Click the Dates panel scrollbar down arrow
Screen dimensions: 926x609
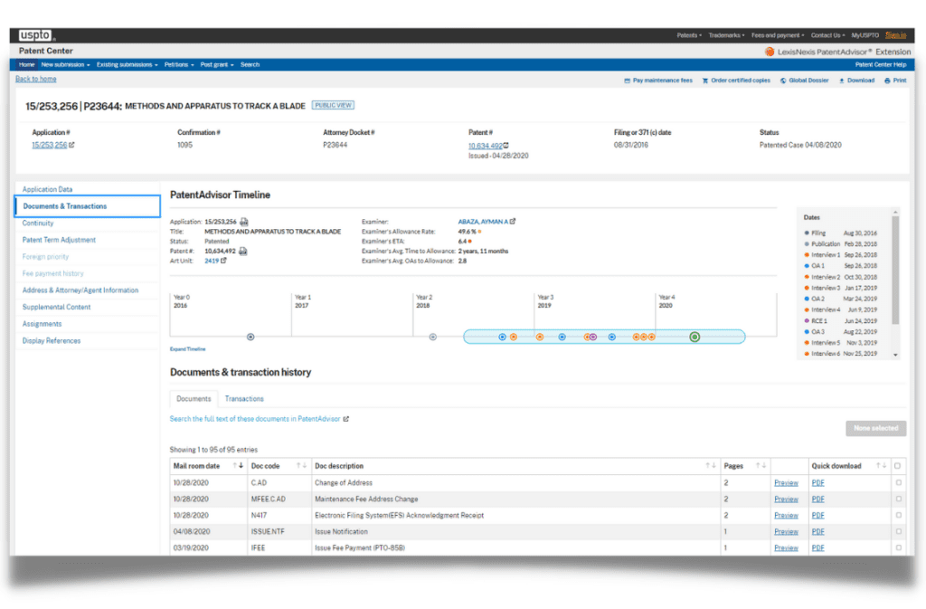pyautogui.click(x=896, y=355)
